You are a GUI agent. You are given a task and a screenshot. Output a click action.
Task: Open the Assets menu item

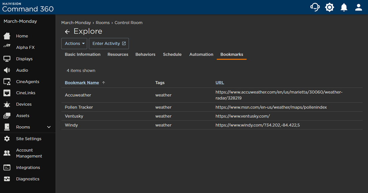click(x=23, y=115)
